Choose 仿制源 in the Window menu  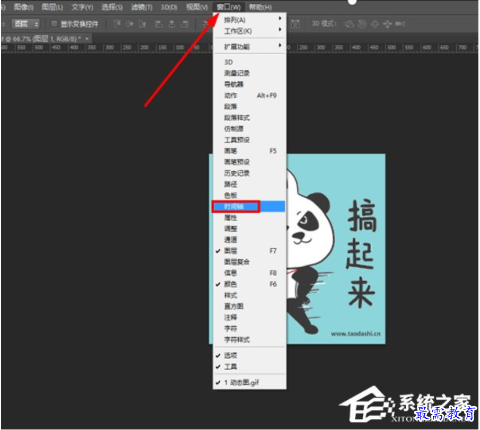pos(249,129)
